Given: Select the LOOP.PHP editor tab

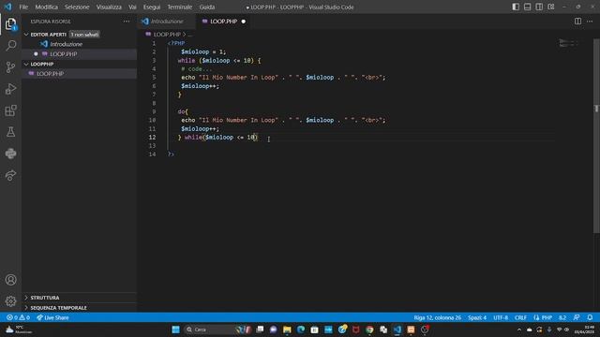Looking at the screenshot, I should coord(223,22).
